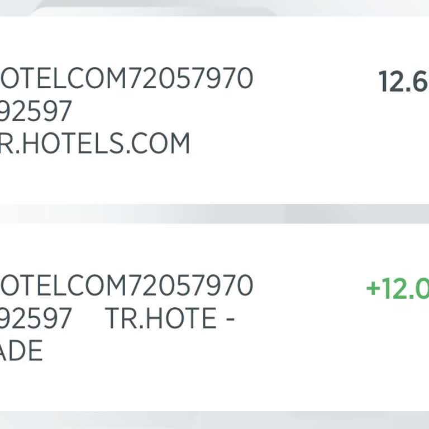Image resolution: width=429 pixels, height=429 pixels.
Task: Click gray strip below the refund transaction
Action: pos(214,420)
